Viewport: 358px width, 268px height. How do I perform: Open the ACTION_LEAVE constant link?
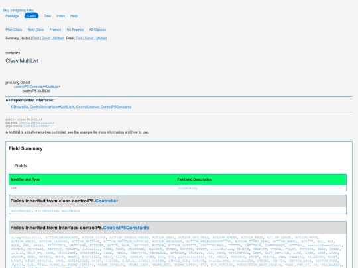pos(279,238)
